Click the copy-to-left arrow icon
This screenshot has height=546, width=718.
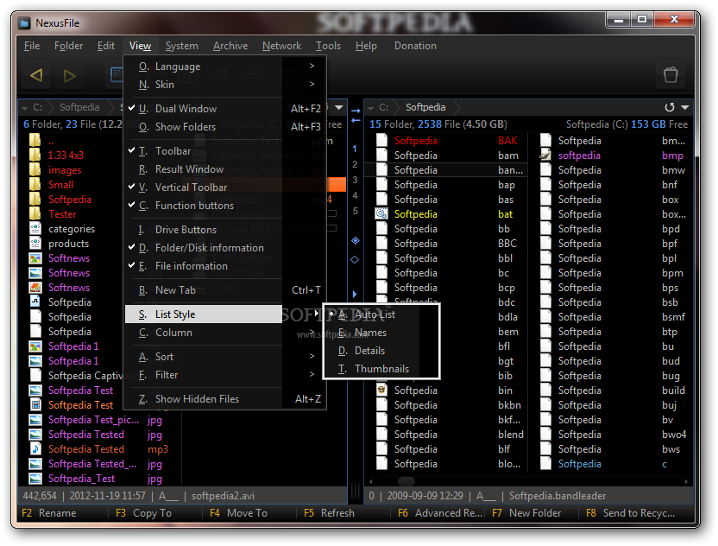[x=356, y=121]
